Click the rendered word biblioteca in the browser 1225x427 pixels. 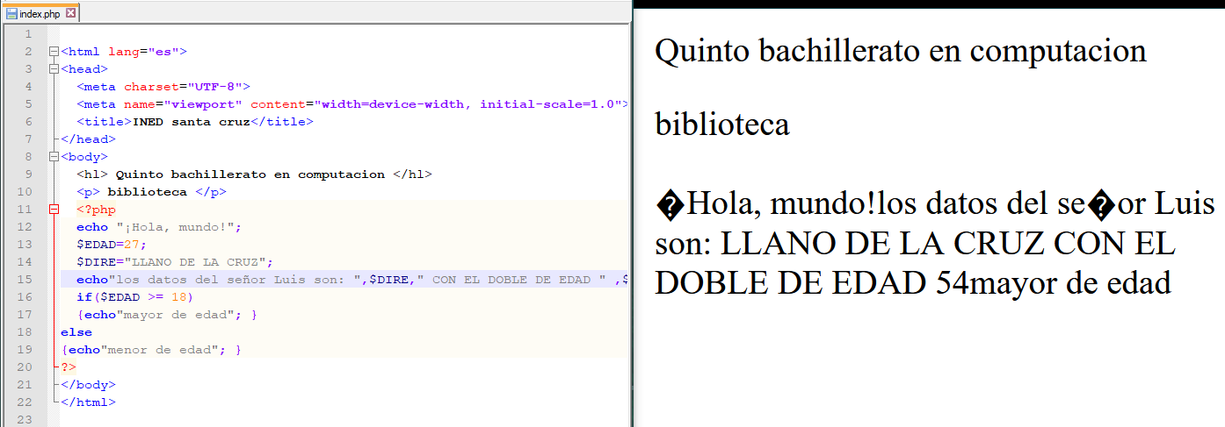722,125
